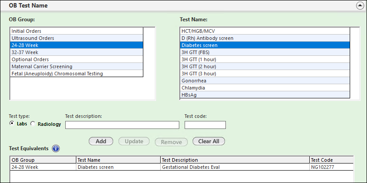The height and width of the screenshot is (183, 367).
Task: Select 3H GTT (2 hour) test
Action: (x=265, y=66)
